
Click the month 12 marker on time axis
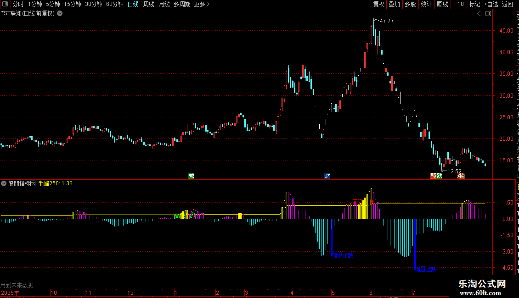coord(130,292)
